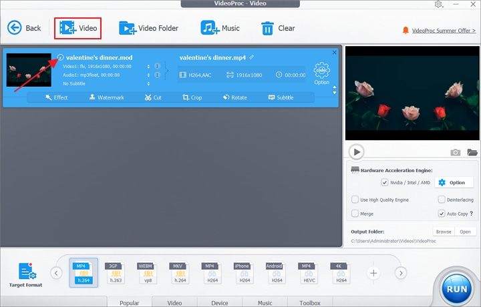Screen dimensions: 481x307
Task: Play the preview video
Action: [x=357, y=152]
